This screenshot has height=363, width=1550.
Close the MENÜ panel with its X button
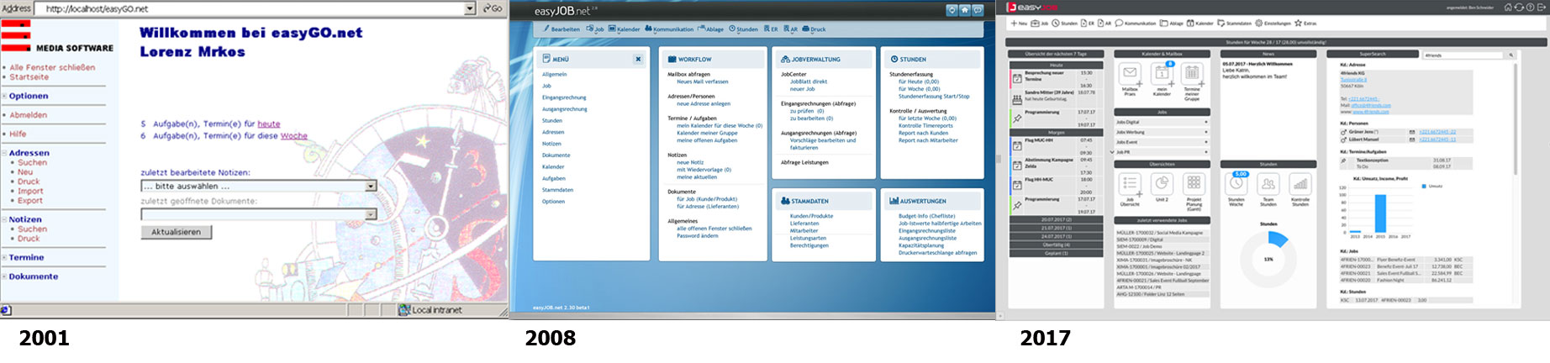click(x=638, y=60)
